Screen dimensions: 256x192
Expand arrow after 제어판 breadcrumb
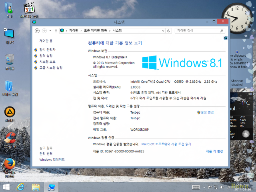[x=81, y=31]
